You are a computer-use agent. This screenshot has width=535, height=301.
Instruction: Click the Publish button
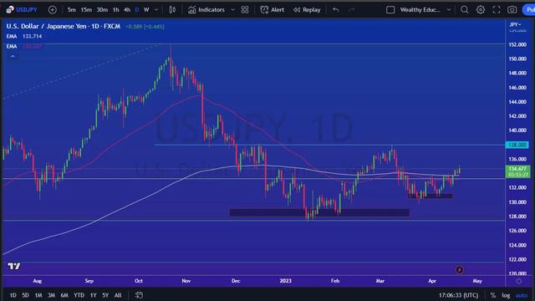point(528,10)
